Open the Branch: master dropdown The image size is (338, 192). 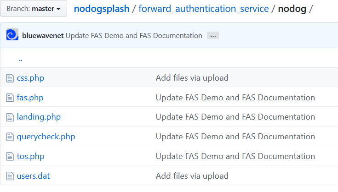point(34,9)
